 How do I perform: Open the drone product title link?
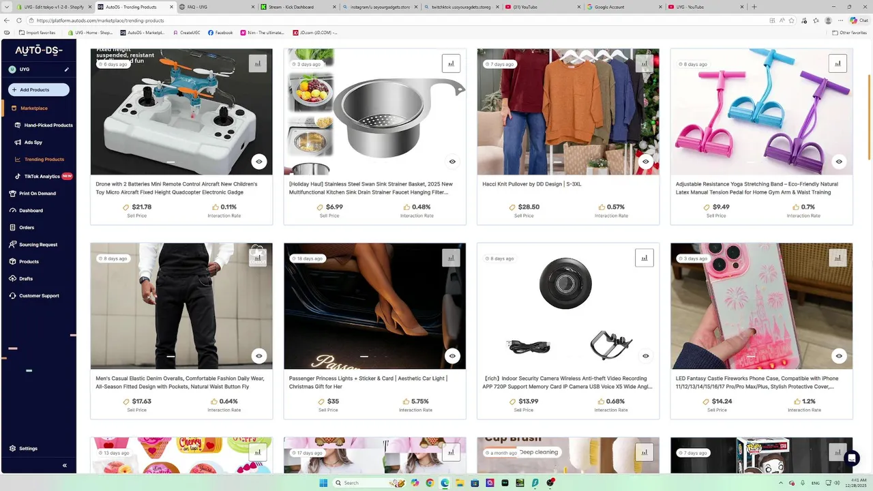[x=177, y=188]
